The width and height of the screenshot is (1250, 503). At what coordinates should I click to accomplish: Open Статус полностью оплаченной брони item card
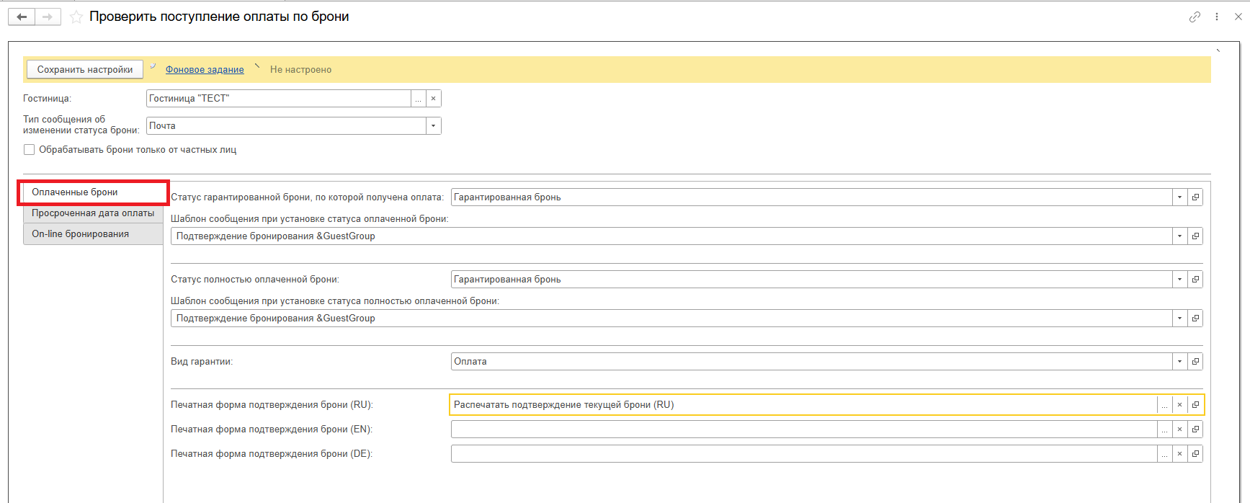point(1195,280)
